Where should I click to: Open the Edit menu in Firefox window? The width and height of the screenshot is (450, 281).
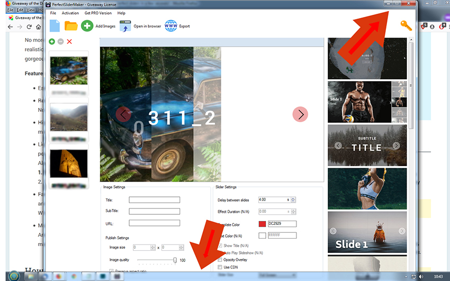[20, 10]
